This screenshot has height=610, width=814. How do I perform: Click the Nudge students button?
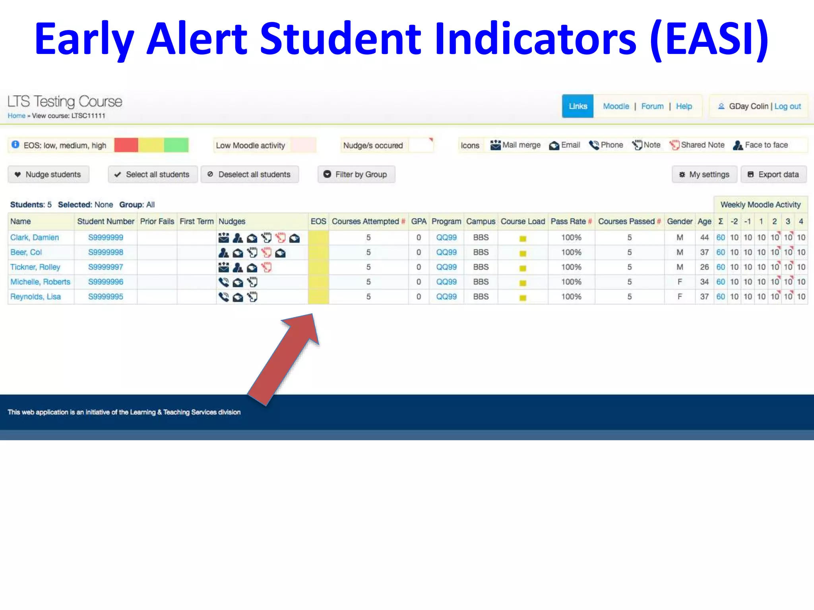(48, 174)
